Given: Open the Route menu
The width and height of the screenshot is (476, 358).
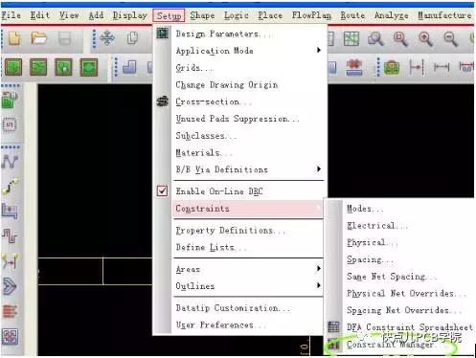Looking at the screenshot, I should tap(352, 15).
